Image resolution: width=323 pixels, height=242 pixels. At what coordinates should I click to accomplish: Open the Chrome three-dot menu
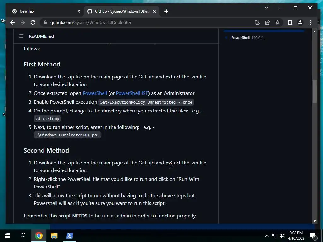(310, 22)
